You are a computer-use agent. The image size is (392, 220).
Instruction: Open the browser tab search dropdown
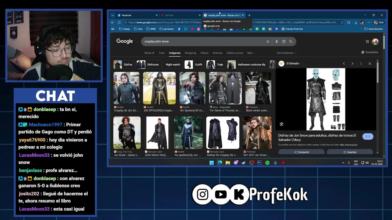tap(113, 15)
